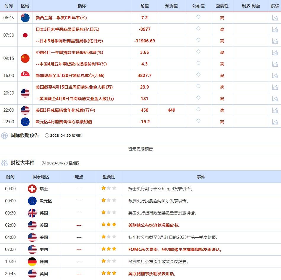Click loading spinner in Japan adjusted trade row

click(198, 40)
